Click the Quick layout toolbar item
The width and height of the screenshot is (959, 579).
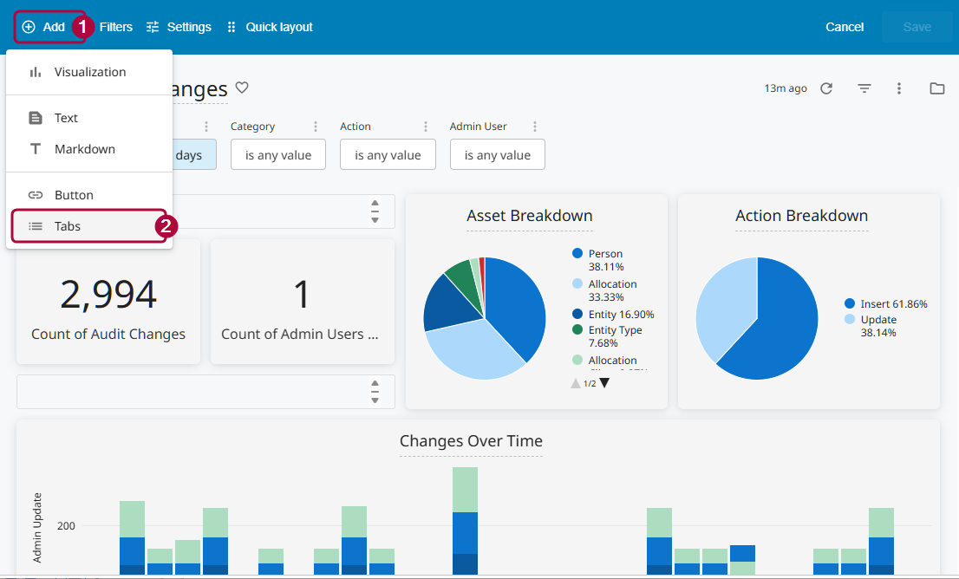(270, 27)
